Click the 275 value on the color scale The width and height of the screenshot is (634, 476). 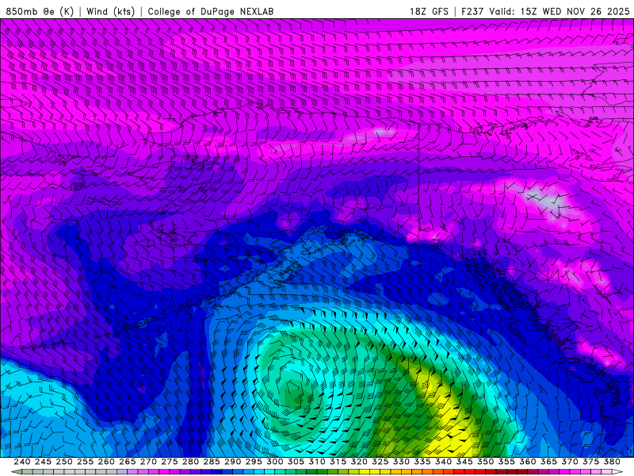(170, 462)
